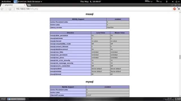Click mssql.charset directive name
The image size is (181, 101).
coord(56,41)
